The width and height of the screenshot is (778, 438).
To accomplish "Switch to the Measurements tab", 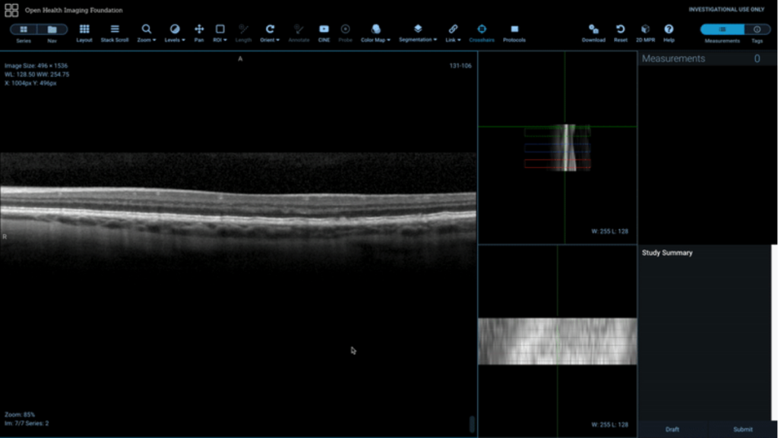I will [x=722, y=30].
